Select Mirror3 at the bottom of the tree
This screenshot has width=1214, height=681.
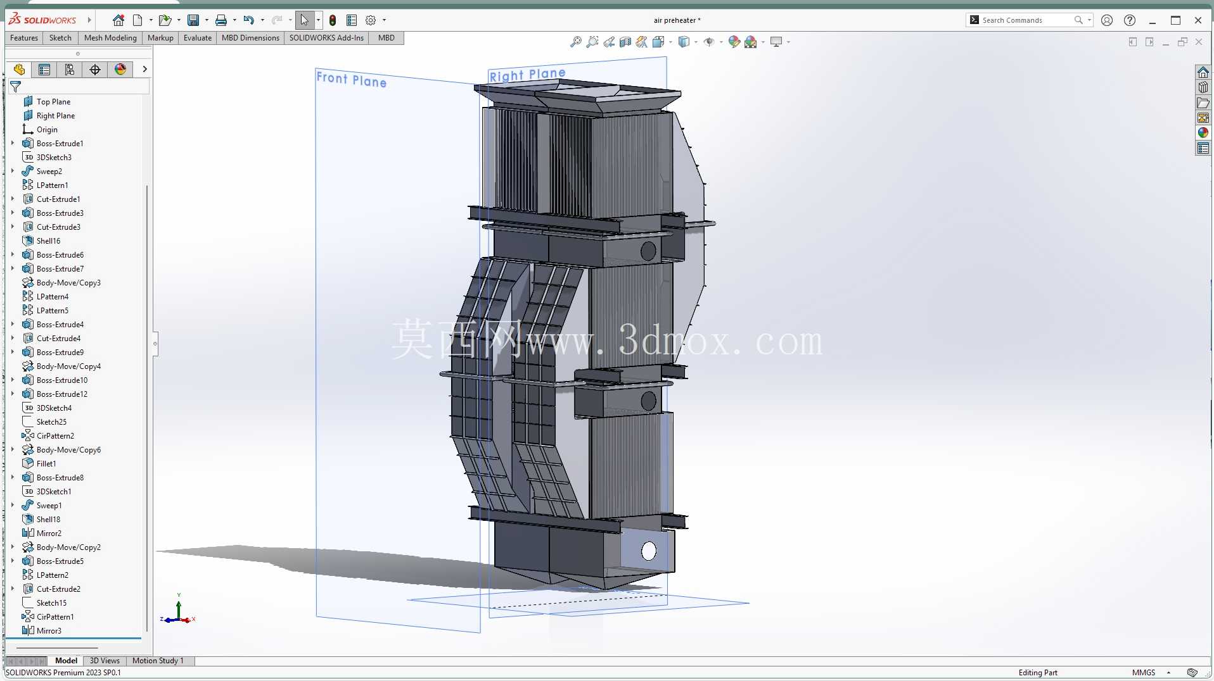tap(49, 631)
